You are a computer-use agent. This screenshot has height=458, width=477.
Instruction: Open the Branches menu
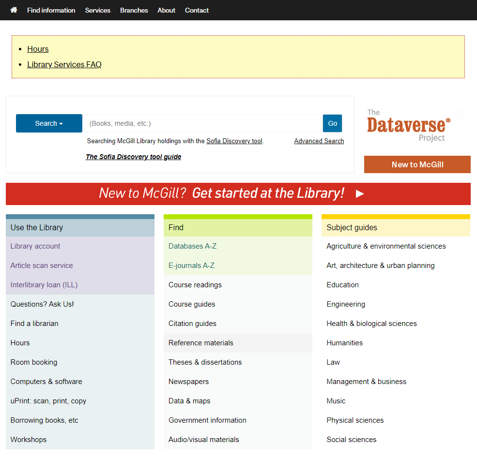pos(134,10)
